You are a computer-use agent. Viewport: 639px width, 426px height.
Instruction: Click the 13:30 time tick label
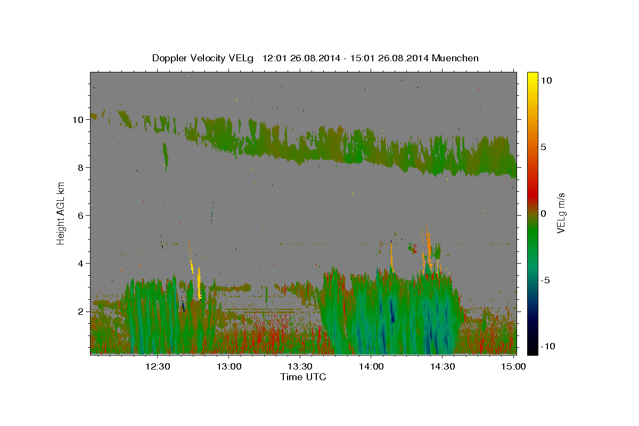300,366
